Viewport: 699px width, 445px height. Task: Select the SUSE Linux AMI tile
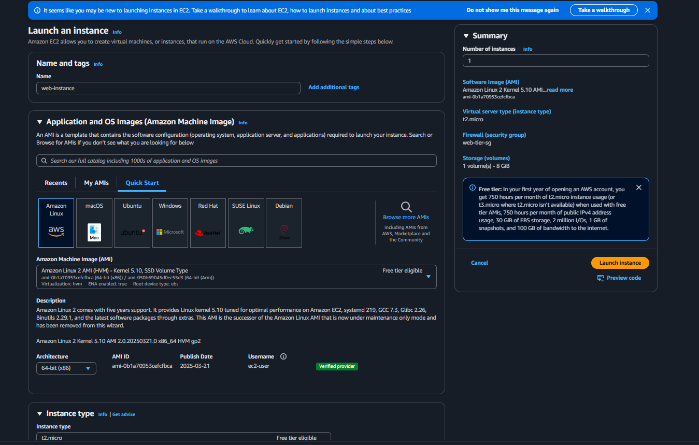coord(246,223)
